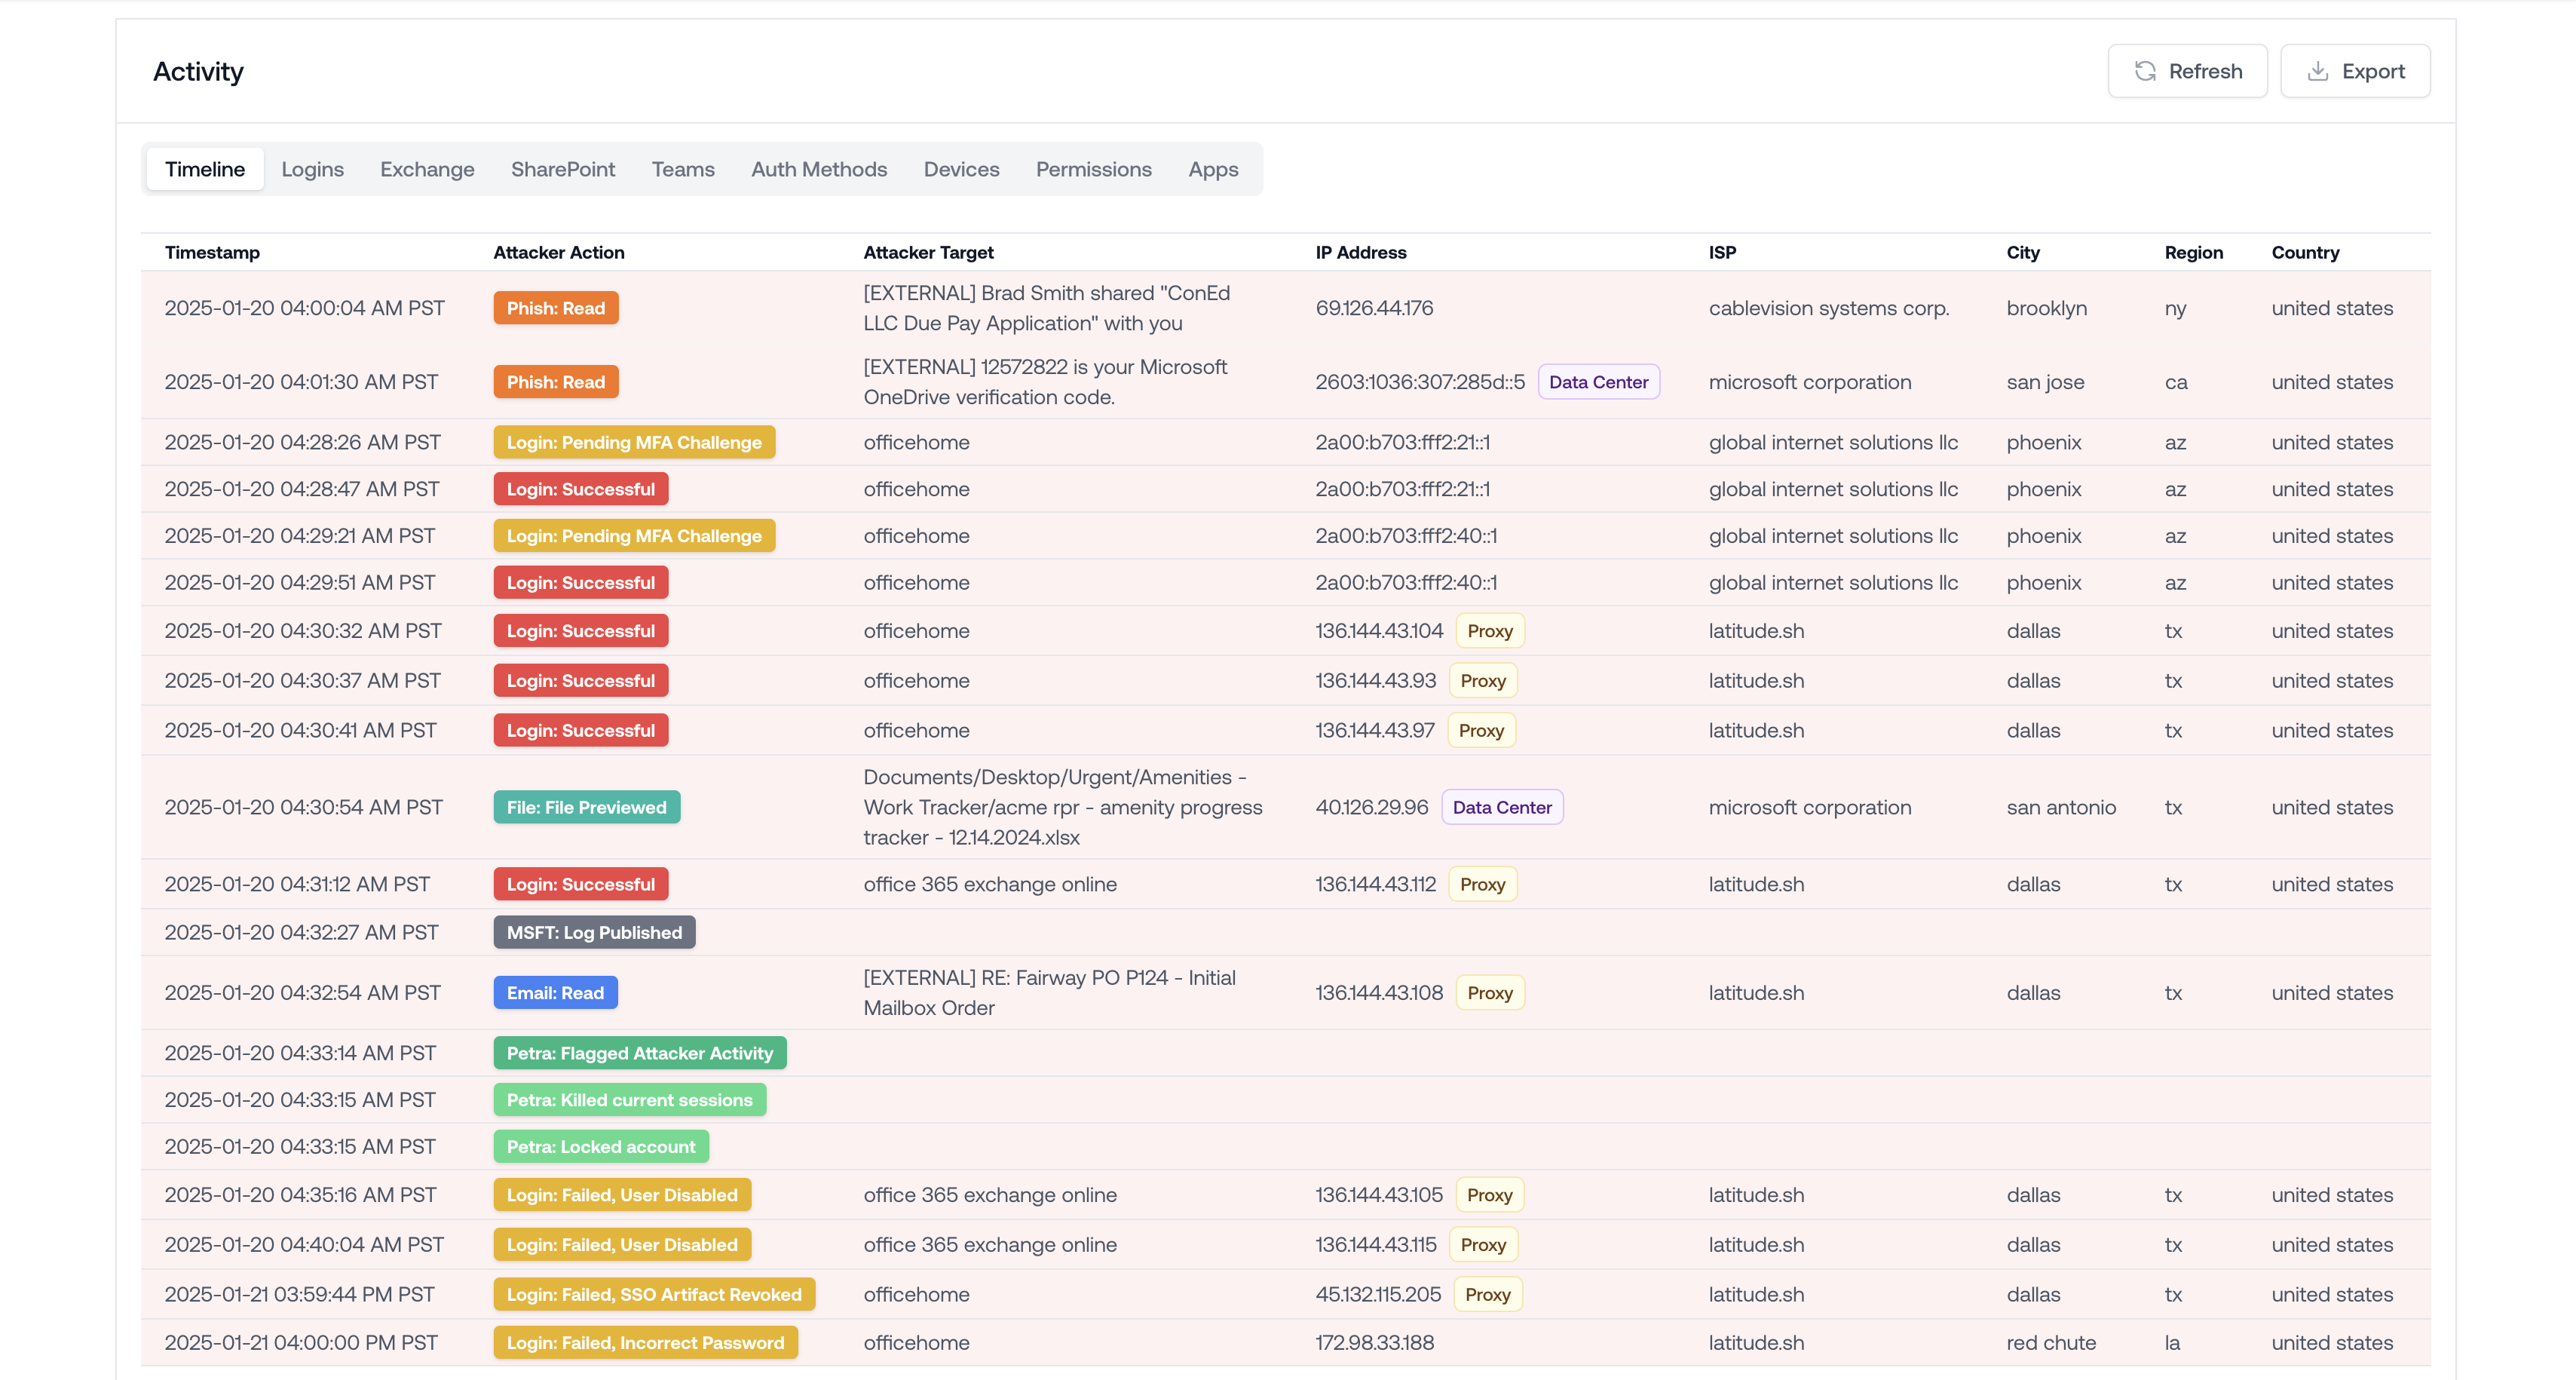
Task: Go to the Teams tab
Action: point(683,169)
